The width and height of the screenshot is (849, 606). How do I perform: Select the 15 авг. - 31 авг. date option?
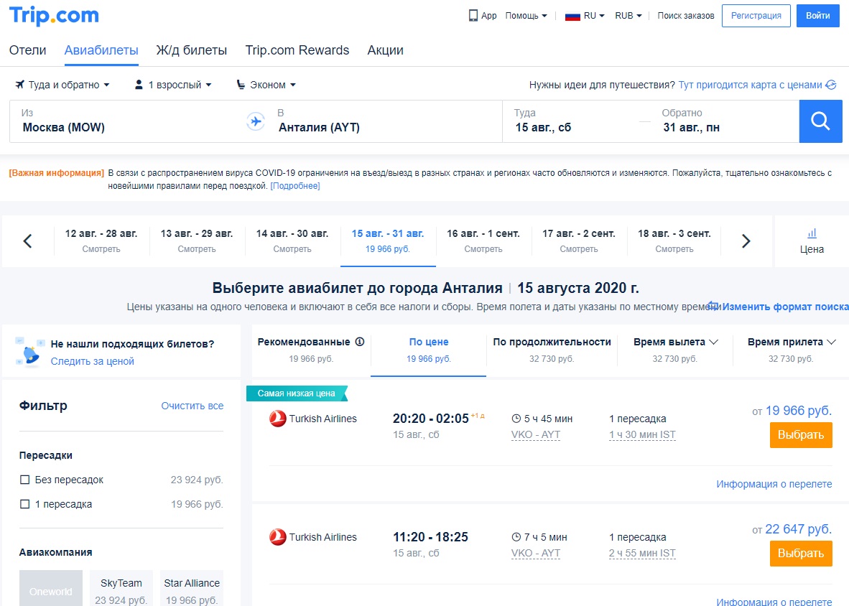coord(388,241)
